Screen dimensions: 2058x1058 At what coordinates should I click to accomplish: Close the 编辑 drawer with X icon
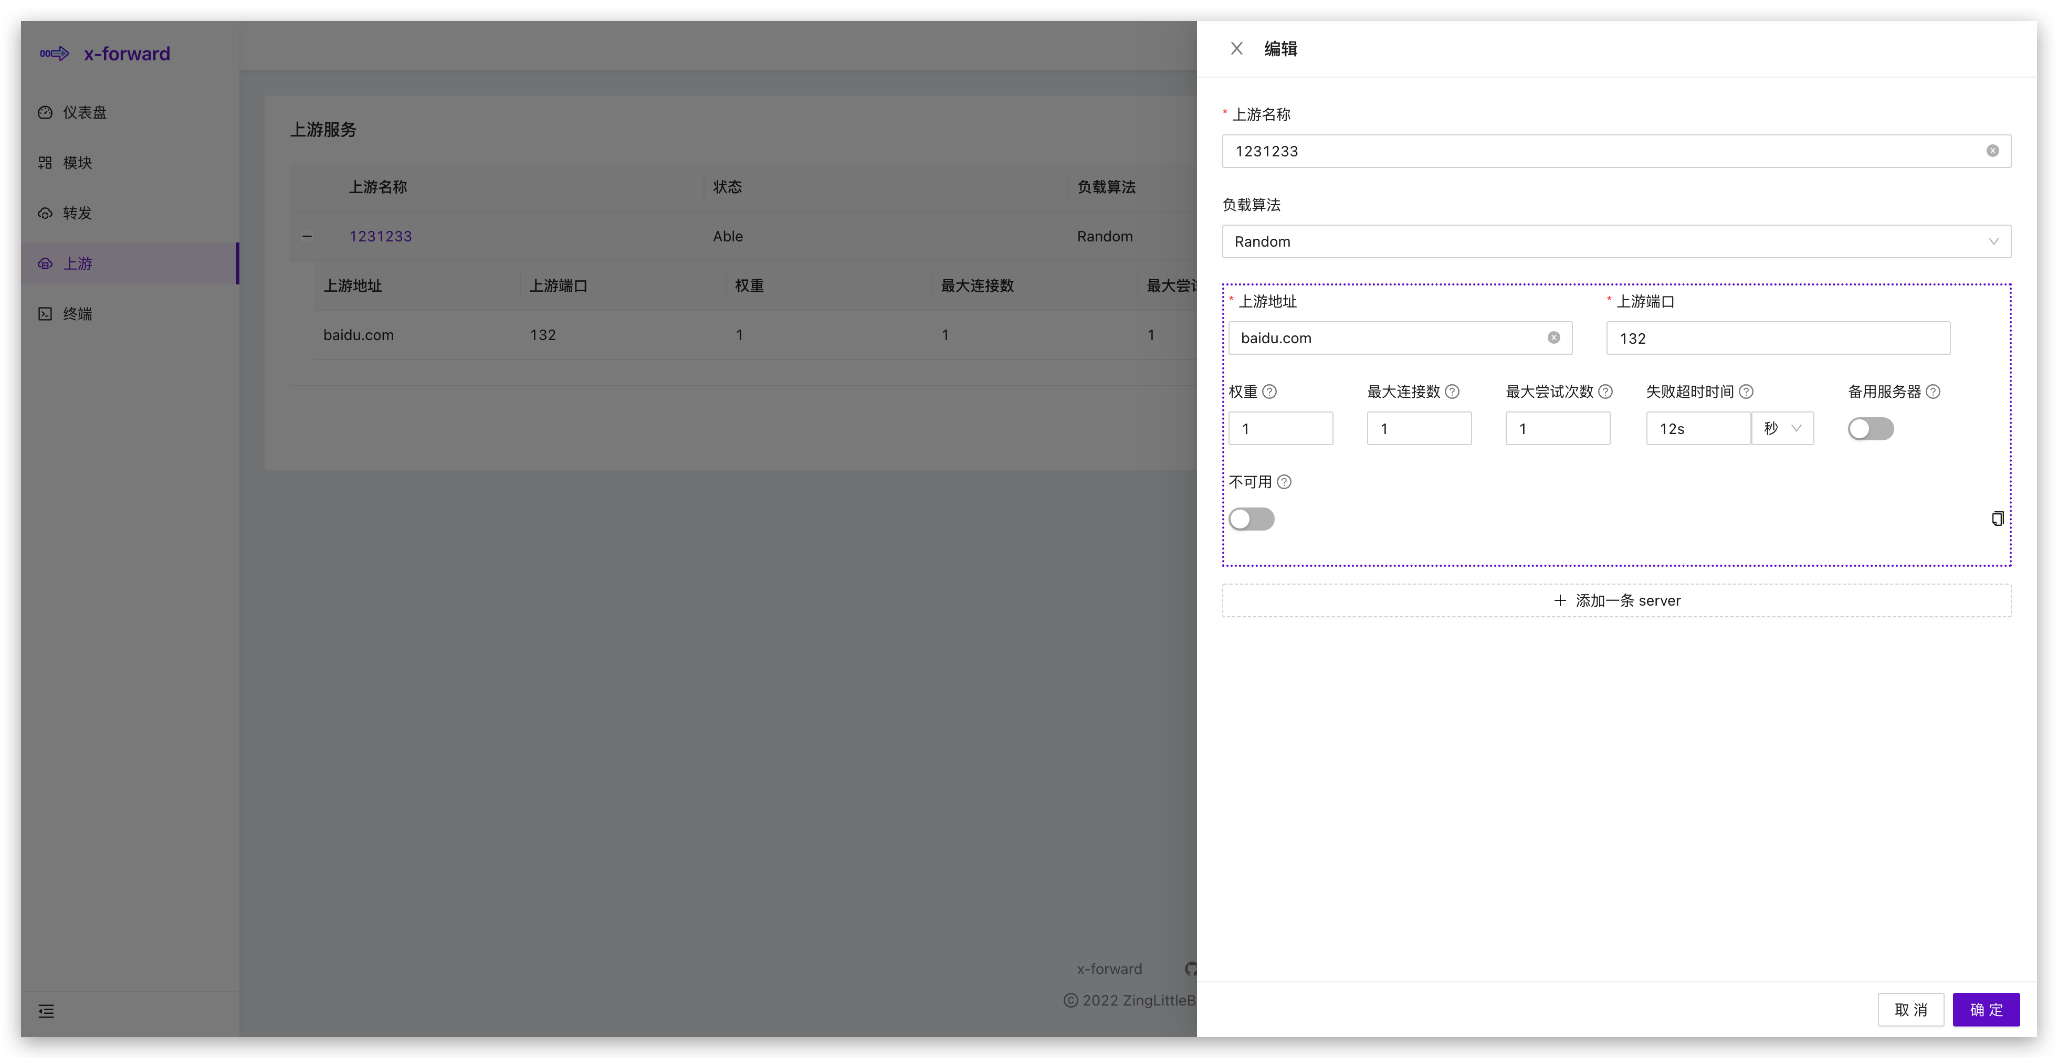[1236, 49]
